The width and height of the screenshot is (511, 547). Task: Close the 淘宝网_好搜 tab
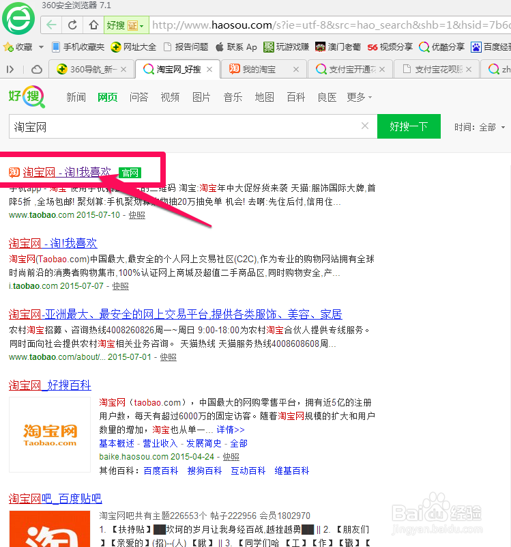pyautogui.click(x=209, y=70)
